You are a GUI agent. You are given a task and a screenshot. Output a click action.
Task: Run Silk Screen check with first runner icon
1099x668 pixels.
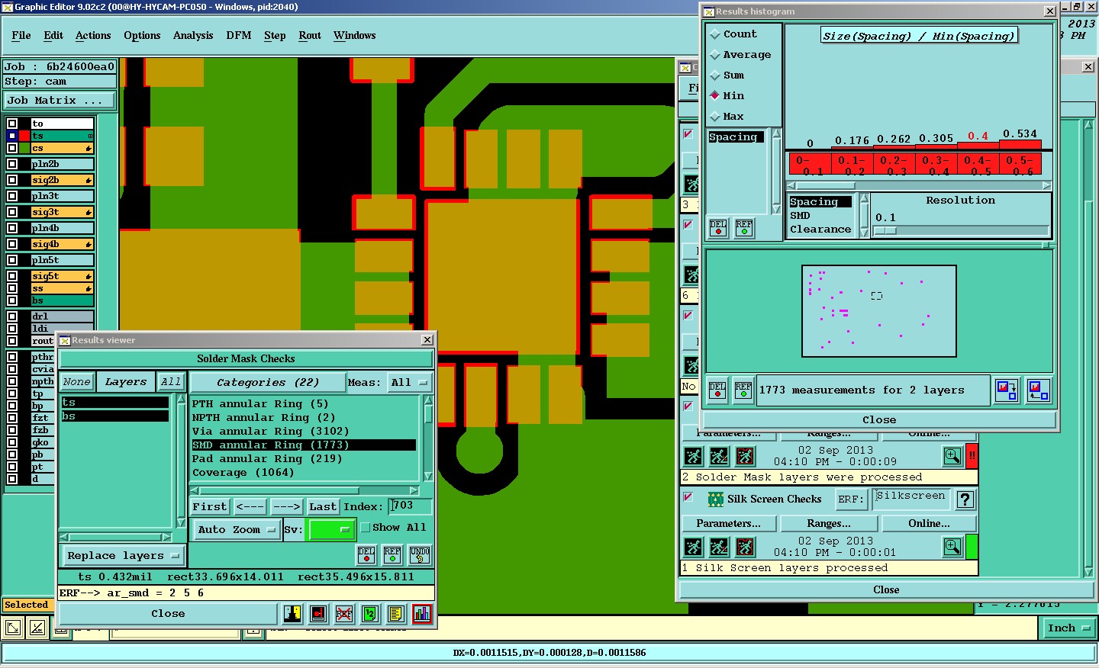point(693,547)
